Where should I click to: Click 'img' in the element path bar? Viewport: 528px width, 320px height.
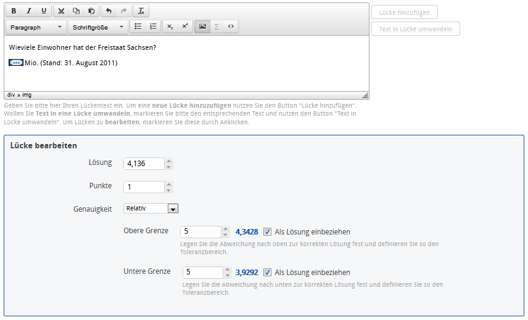[x=27, y=95]
